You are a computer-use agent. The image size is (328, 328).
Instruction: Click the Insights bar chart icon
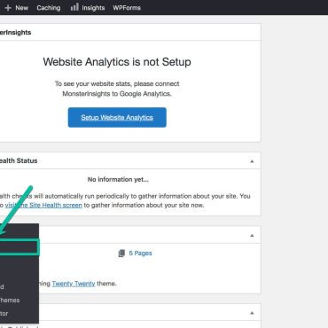point(74,7)
